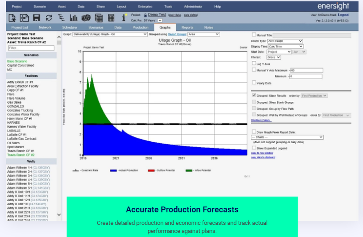Image resolution: width=363 pixels, height=237 pixels.
Task: Select the Gonzales Water Facility
Action: coord(23,114)
